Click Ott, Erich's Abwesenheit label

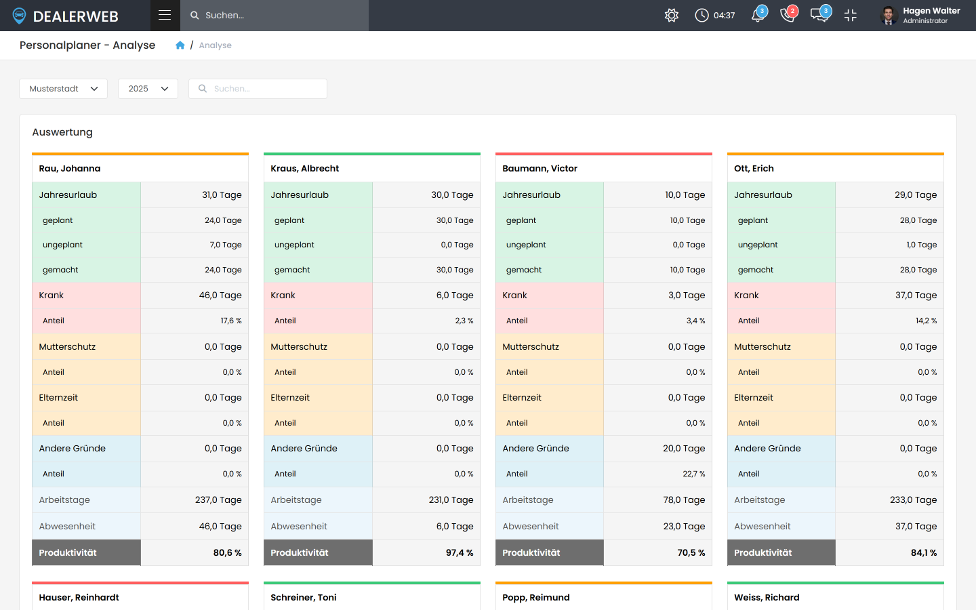click(762, 526)
